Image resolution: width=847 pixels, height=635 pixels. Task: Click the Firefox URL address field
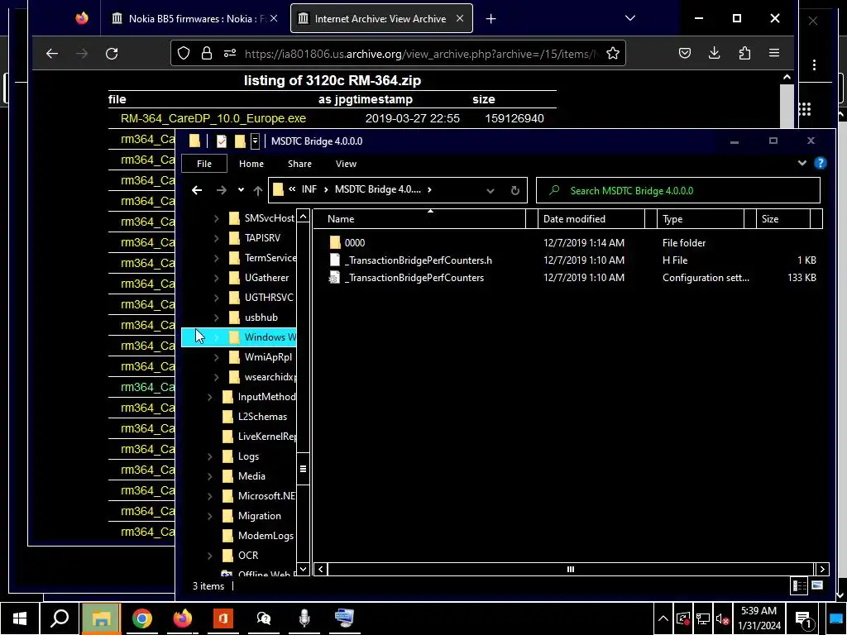click(421, 54)
